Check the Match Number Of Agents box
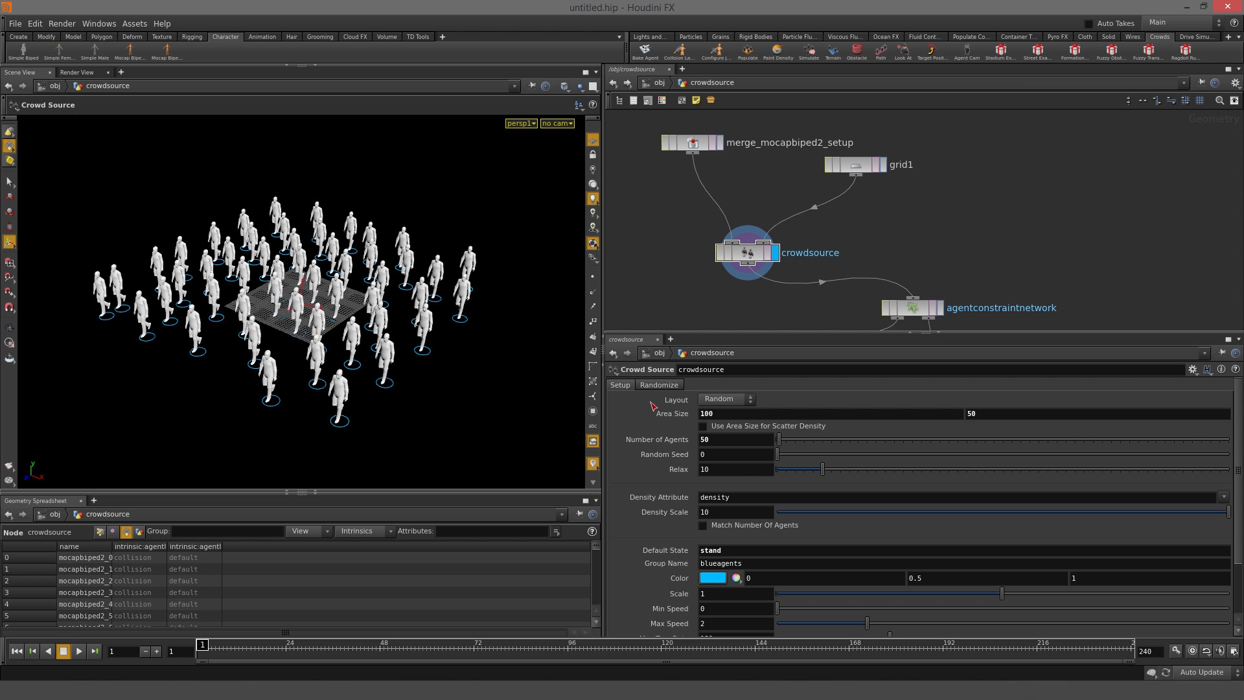The image size is (1244, 700). [x=703, y=526]
